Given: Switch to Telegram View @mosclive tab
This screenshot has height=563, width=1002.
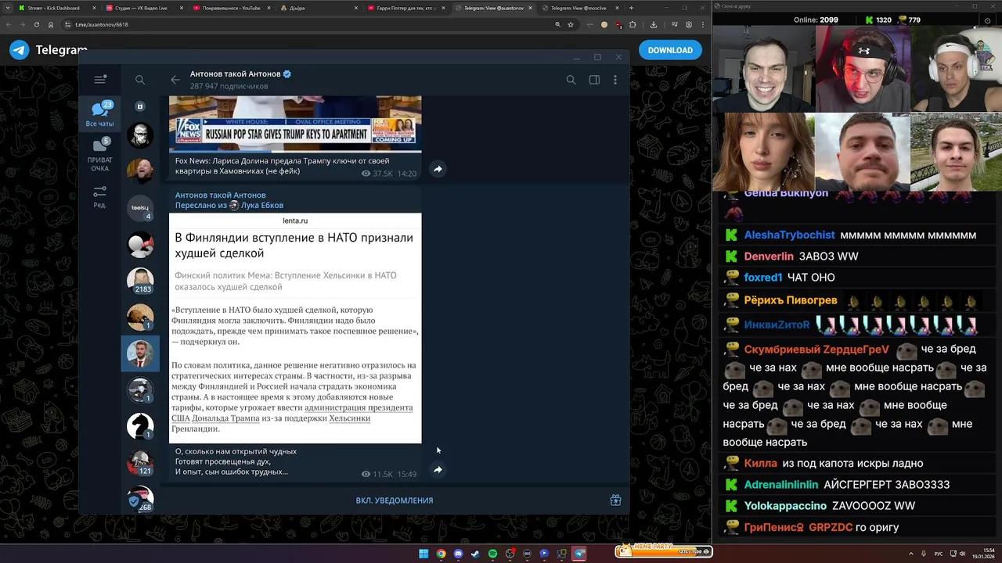Looking at the screenshot, I should [579, 8].
